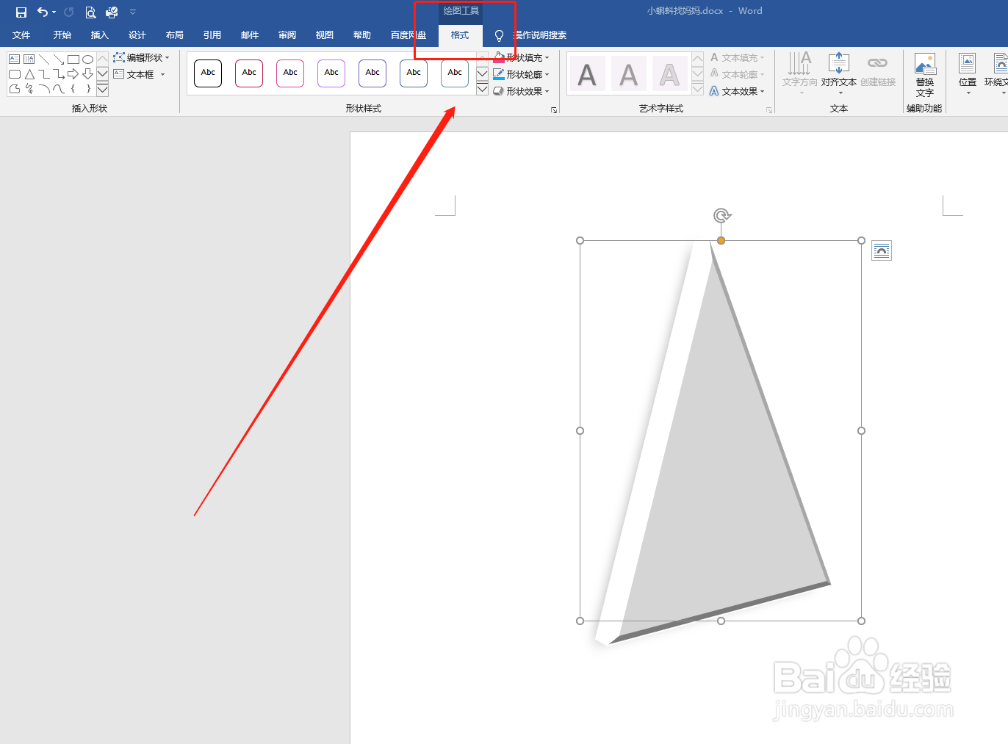Apply the third WordArt A outline style
The width and height of the screenshot is (1008, 744).
(669, 74)
